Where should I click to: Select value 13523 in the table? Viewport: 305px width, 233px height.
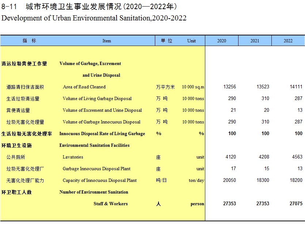point(263,87)
